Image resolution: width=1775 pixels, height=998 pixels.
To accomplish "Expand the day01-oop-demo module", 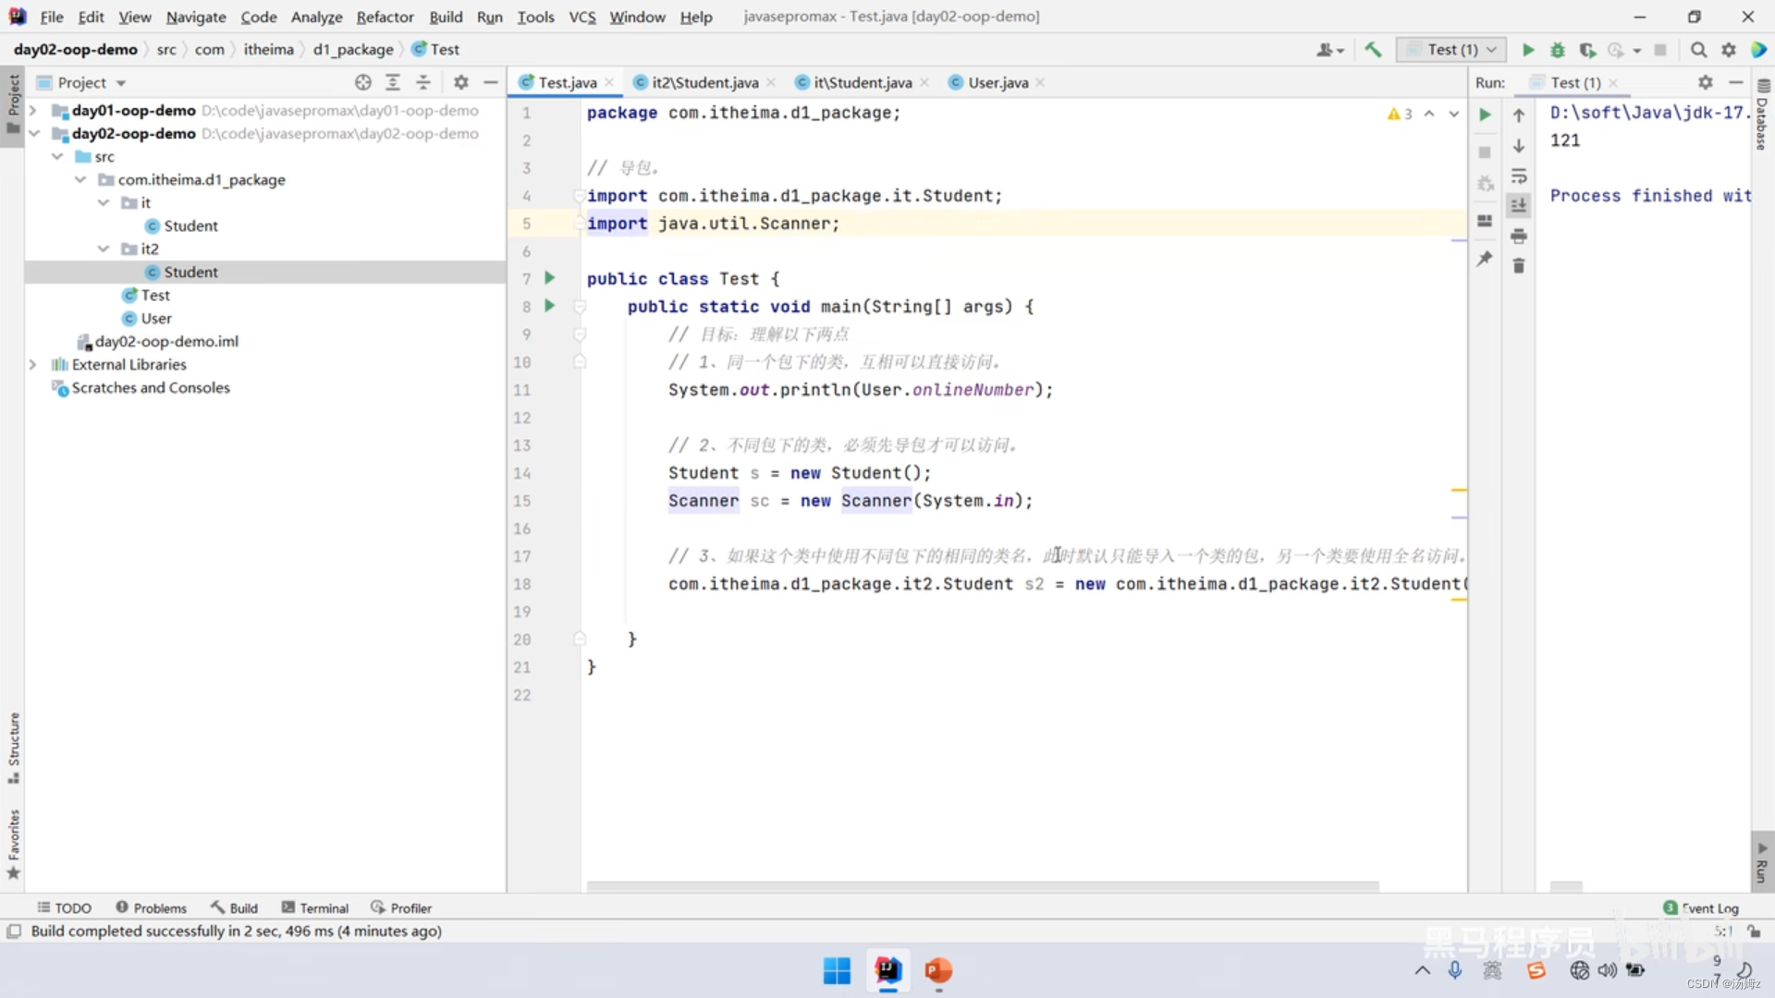I will point(33,110).
